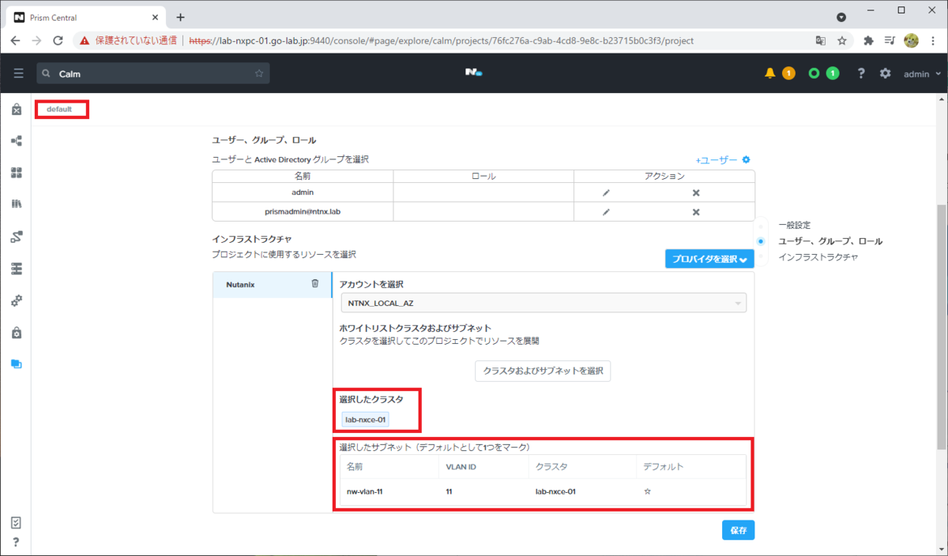Screen dimensions: 948x556
Task: Click the insecure connection warning indicator
Action: tap(127, 40)
